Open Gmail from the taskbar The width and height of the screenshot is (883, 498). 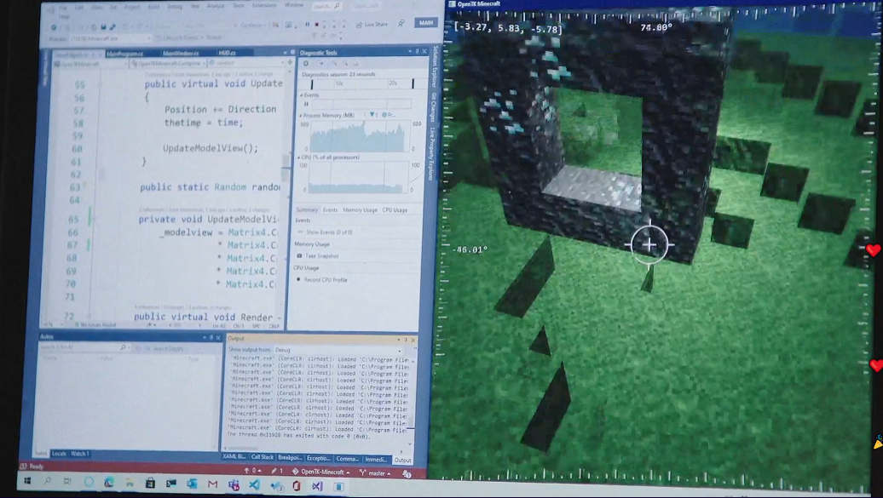pos(212,484)
